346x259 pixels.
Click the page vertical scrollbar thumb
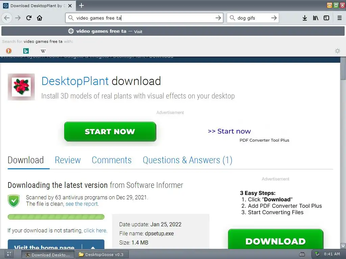(343, 68)
